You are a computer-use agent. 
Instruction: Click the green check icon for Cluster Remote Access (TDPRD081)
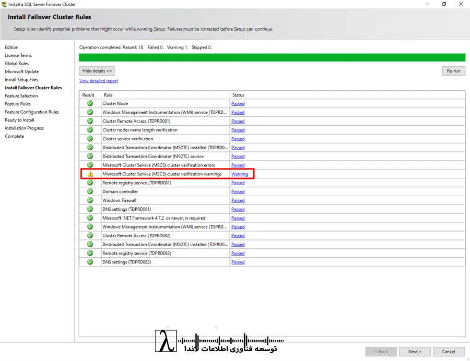tap(90, 121)
